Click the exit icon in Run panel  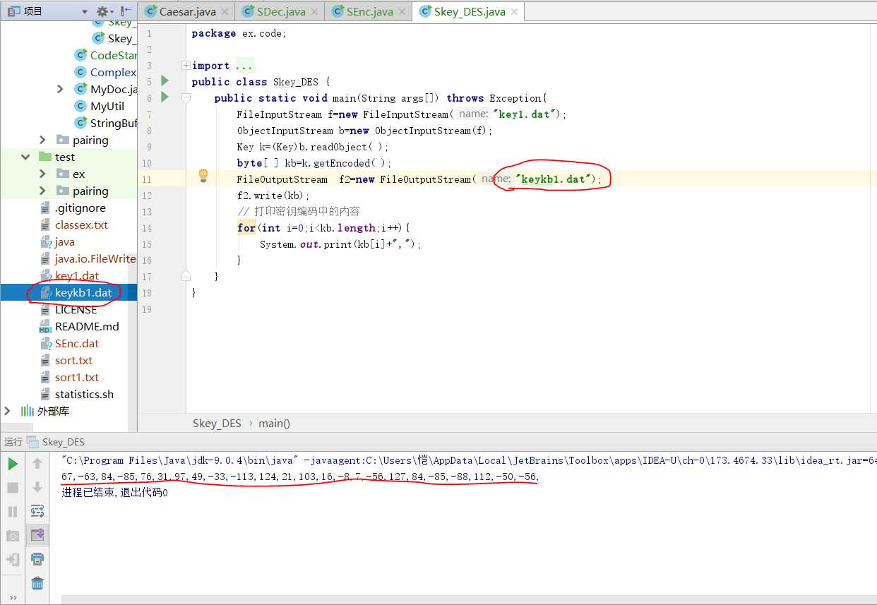(x=13, y=560)
